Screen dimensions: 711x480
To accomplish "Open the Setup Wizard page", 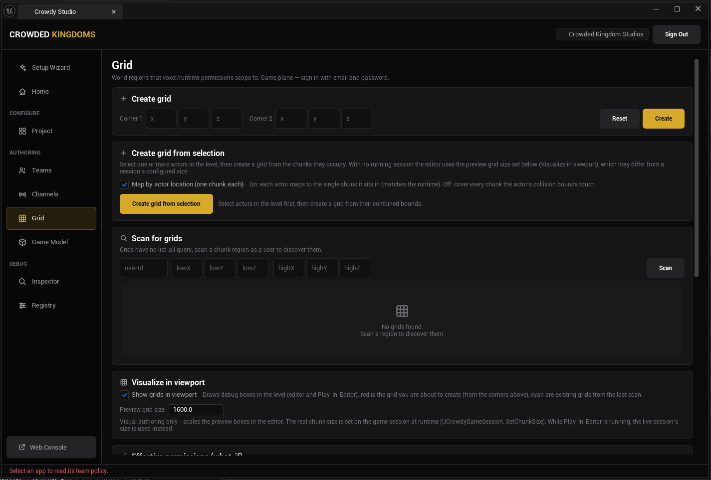I will [51, 68].
